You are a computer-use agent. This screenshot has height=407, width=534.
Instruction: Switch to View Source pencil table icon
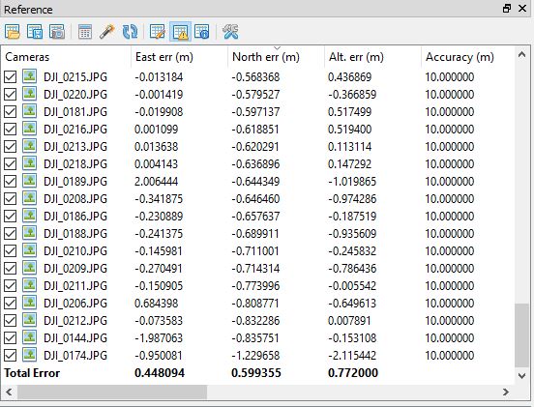(x=158, y=32)
